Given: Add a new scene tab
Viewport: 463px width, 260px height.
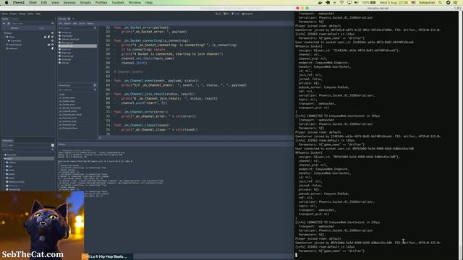Looking at the screenshot, I should (x=73, y=19).
